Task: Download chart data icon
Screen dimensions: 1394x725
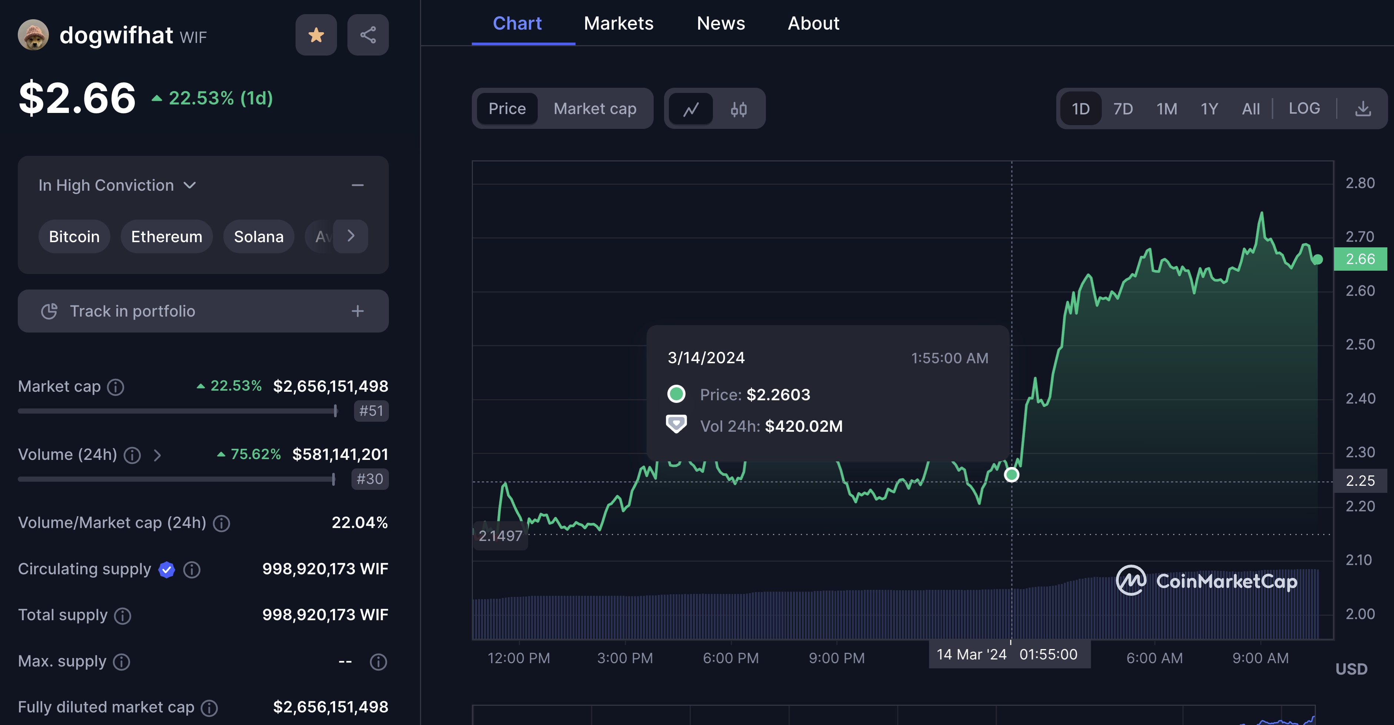Action: [x=1363, y=109]
